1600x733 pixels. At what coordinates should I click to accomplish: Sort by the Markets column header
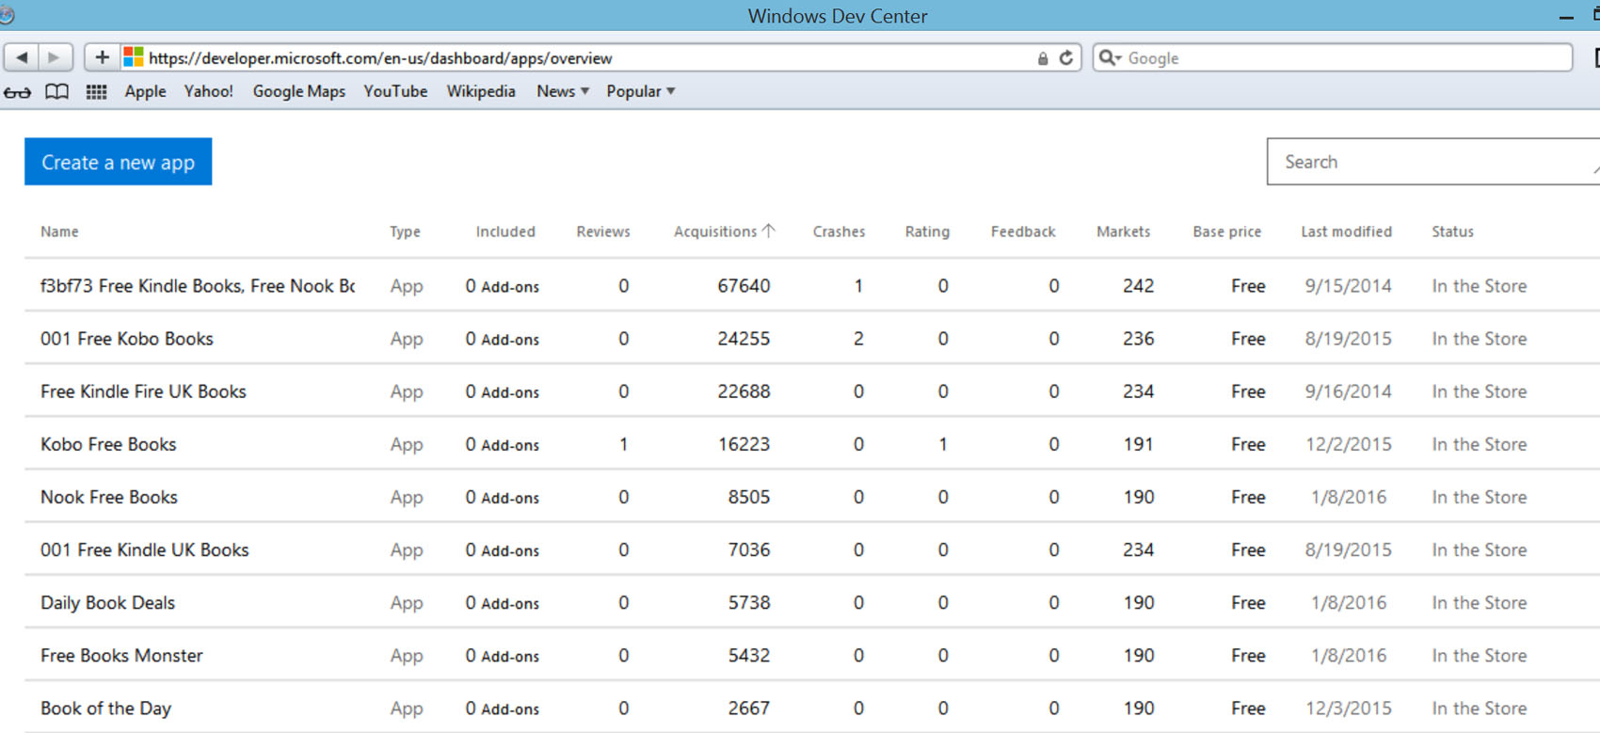1123,231
